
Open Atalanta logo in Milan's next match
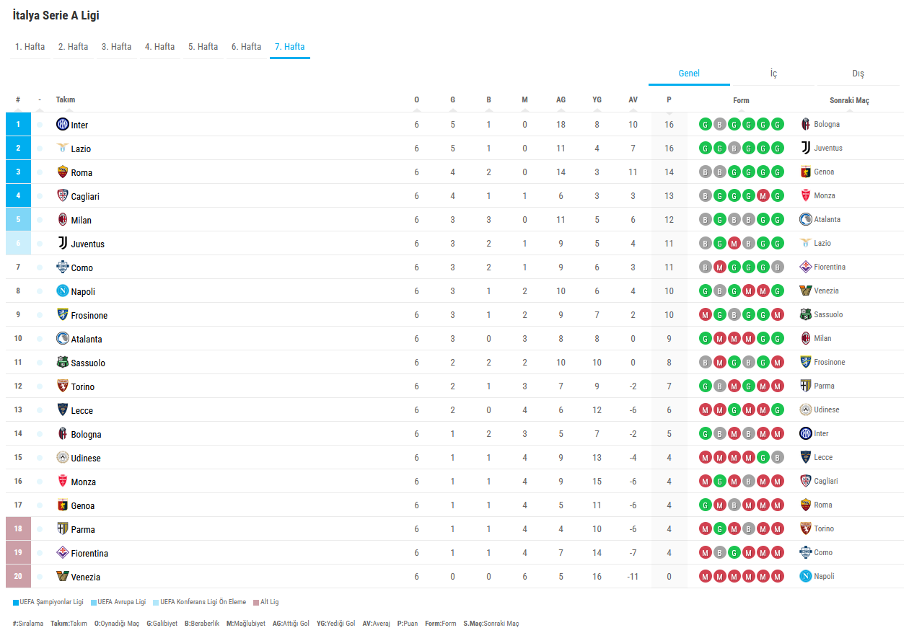[x=806, y=219]
